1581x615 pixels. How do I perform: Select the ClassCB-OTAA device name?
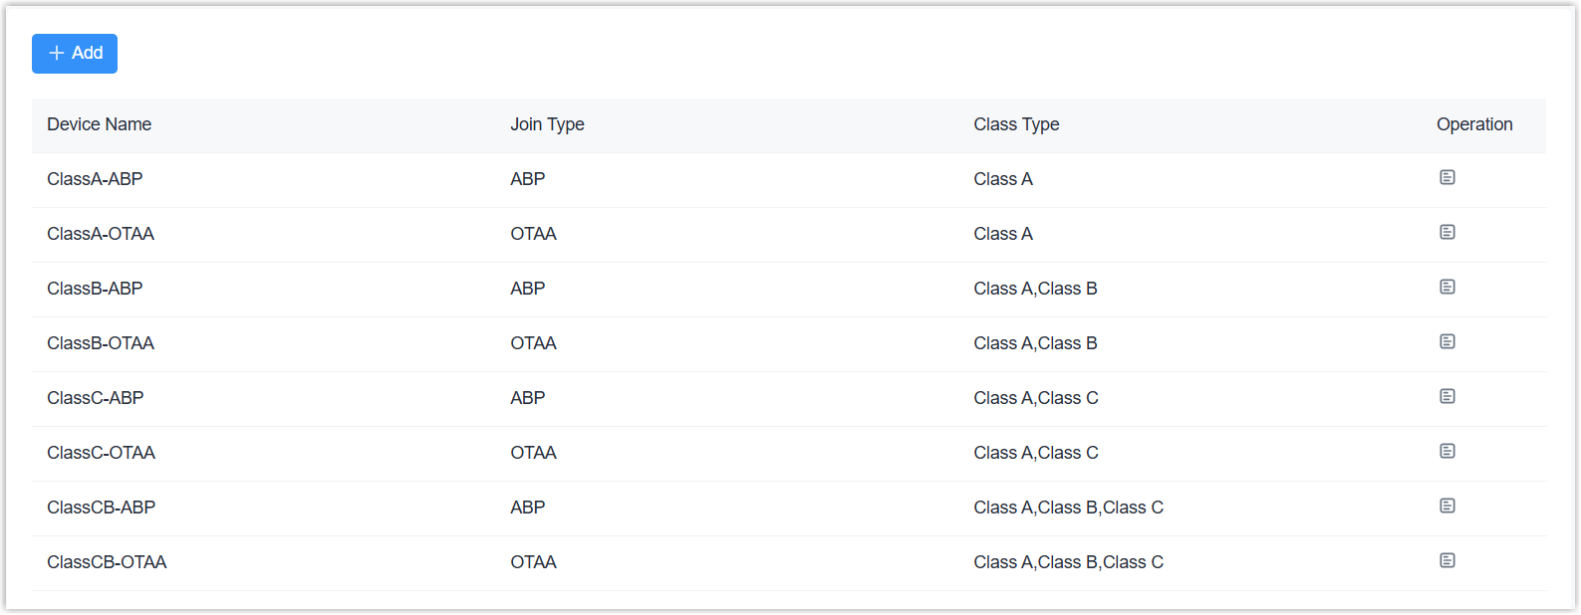pyautogui.click(x=107, y=562)
